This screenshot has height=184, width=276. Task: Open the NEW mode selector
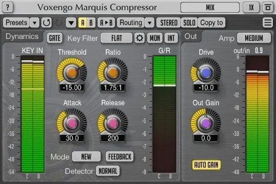tap(86, 156)
